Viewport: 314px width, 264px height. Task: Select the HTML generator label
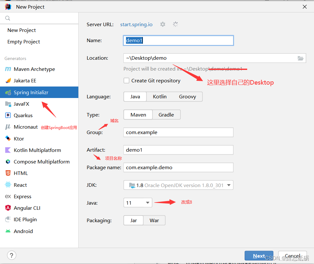tap(21, 173)
